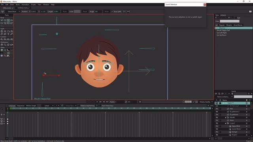Switch to the Untitled.moho document tab

(x=23, y=8)
